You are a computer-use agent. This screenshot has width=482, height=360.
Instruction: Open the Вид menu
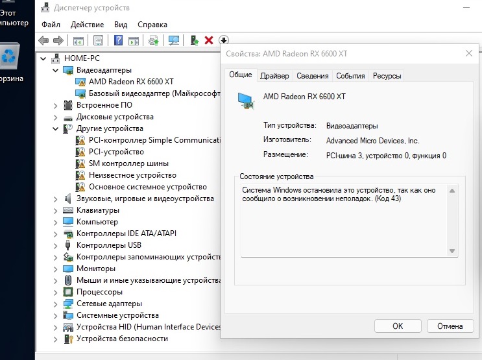pyautogui.click(x=121, y=25)
